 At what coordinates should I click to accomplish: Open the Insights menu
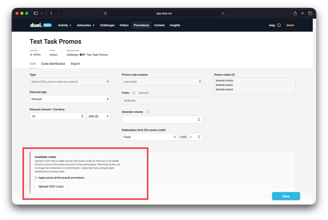(x=175, y=25)
